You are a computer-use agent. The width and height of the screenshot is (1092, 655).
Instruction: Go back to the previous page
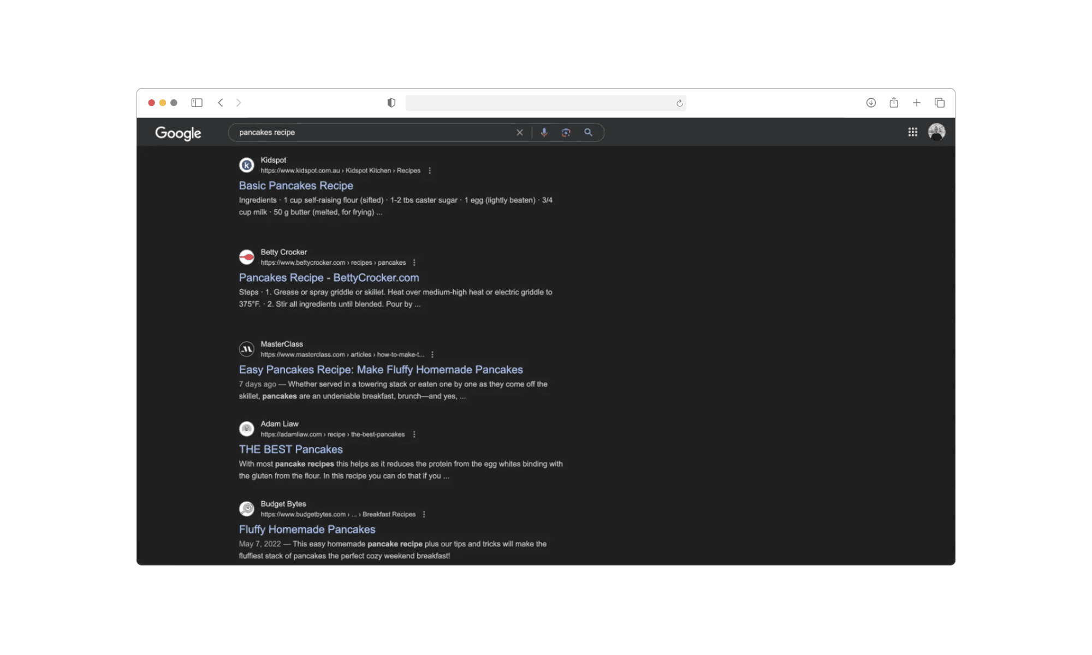tap(221, 103)
